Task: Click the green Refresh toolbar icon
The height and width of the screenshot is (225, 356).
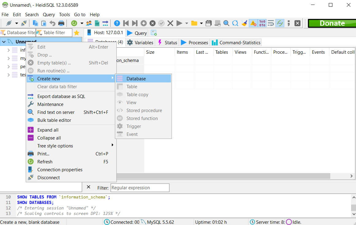Action: 74,23
